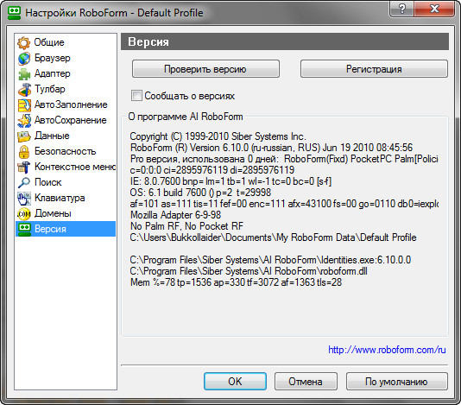
Task: Click the No Palm RF, No Pocket RF line
Action: [x=186, y=226]
